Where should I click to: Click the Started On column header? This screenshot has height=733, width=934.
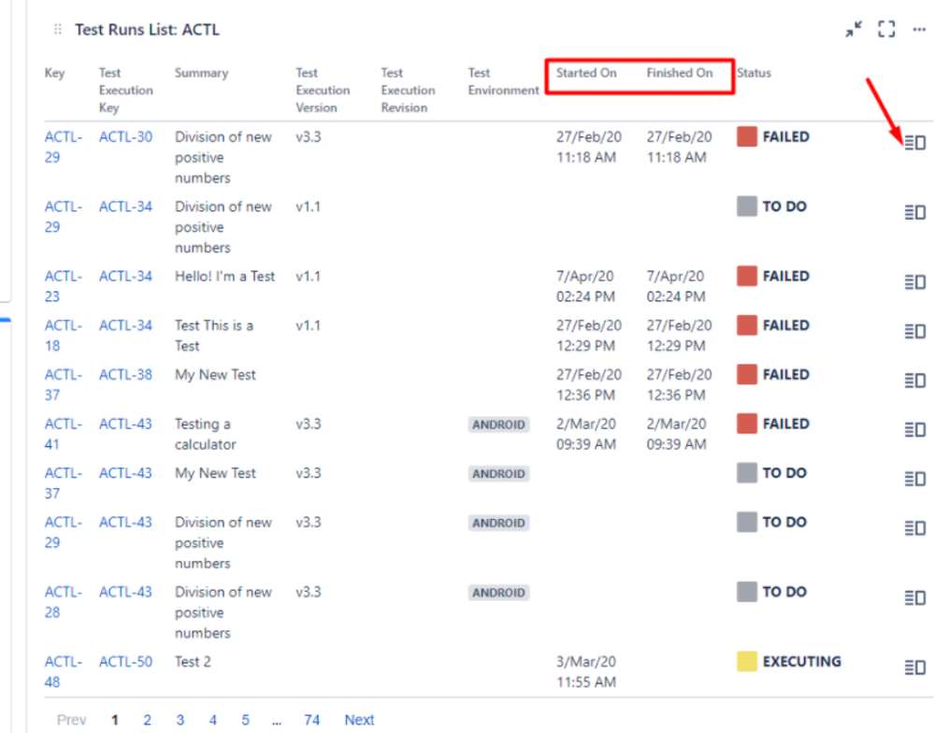(x=587, y=73)
